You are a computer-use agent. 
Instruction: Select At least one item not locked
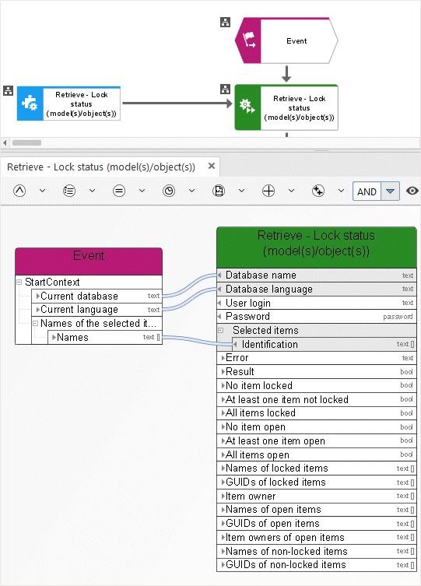[x=317, y=399]
